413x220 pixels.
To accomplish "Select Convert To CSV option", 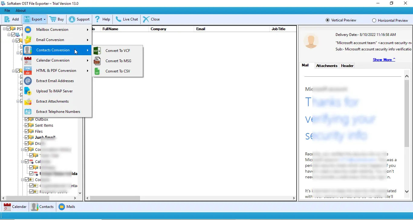I will 118,71.
